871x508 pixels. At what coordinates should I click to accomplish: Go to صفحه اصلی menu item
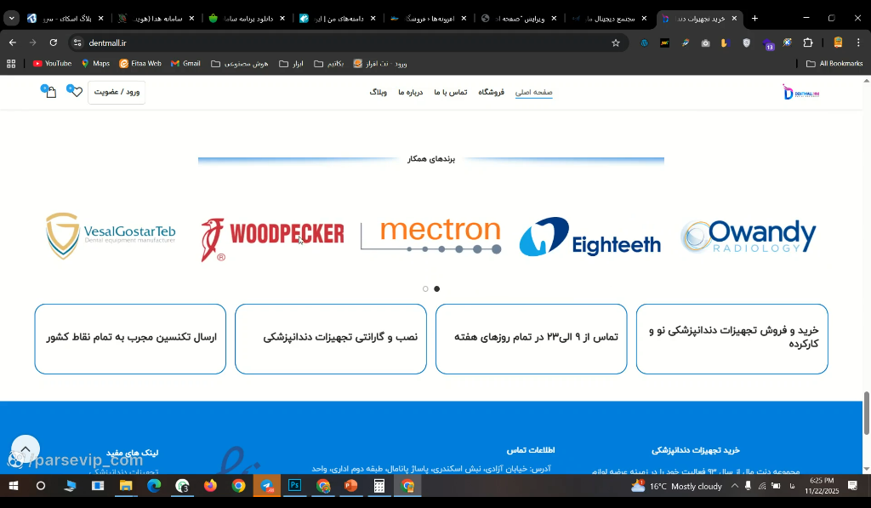pyautogui.click(x=534, y=92)
